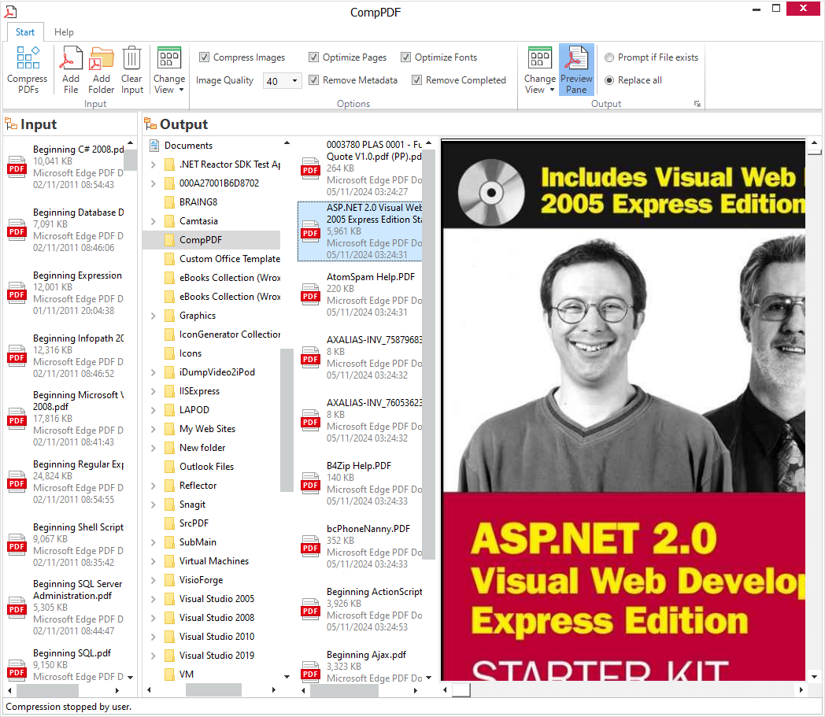
Task: Click the Add Folder icon
Action: 102,69
